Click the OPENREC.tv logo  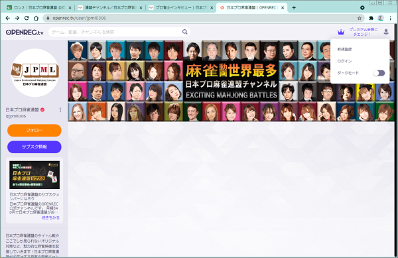tap(25, 32)
